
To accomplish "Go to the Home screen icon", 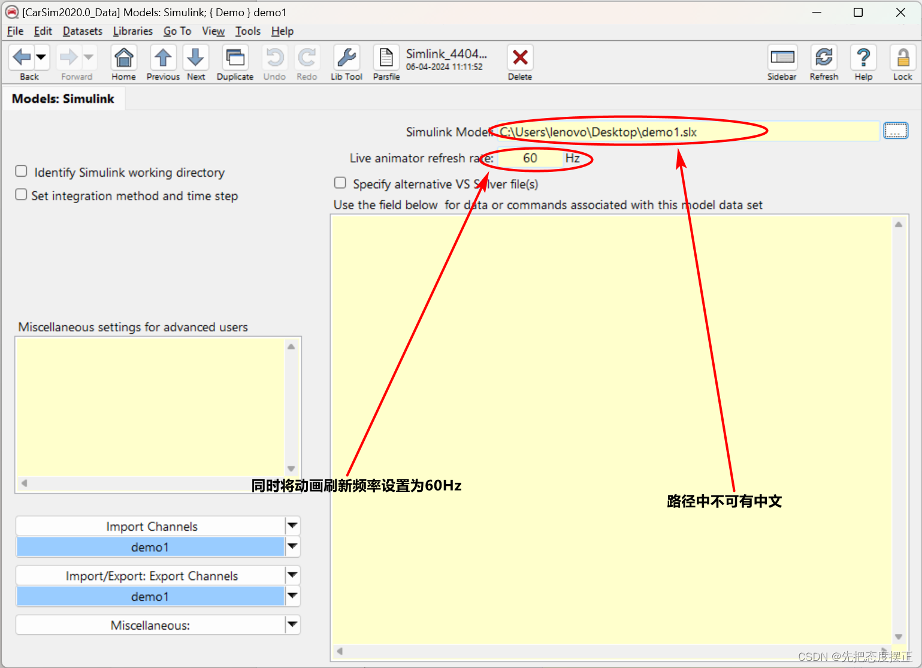I will (124, 58).
